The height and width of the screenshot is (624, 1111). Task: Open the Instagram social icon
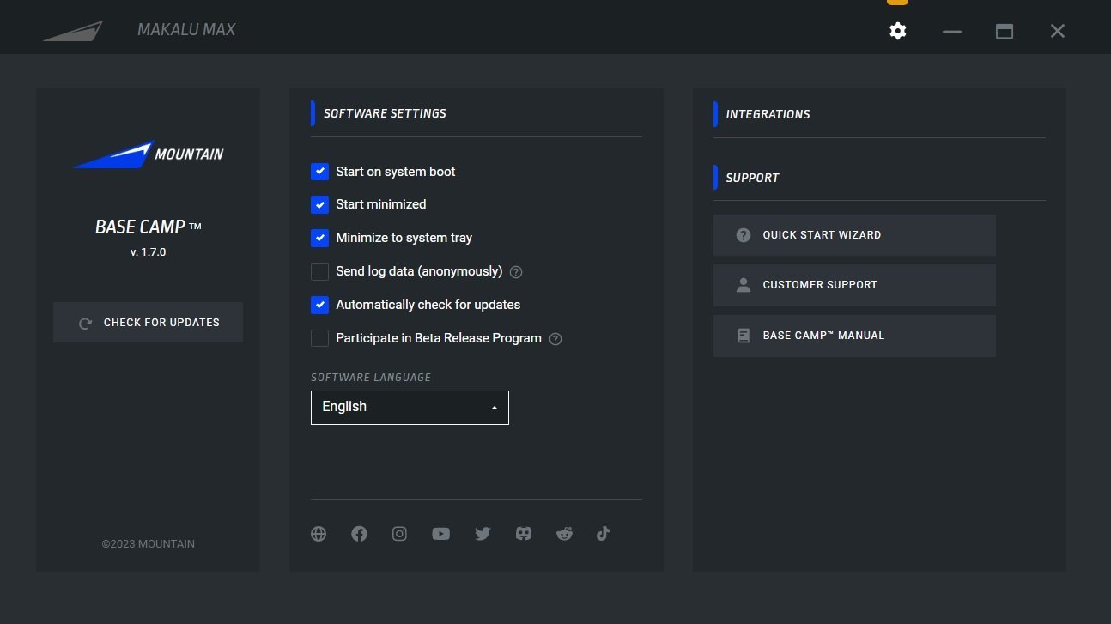pos(399,534)
